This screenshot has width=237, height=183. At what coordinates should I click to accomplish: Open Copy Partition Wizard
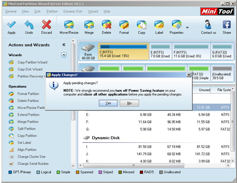pyautogui.click(x=32, y=62)
